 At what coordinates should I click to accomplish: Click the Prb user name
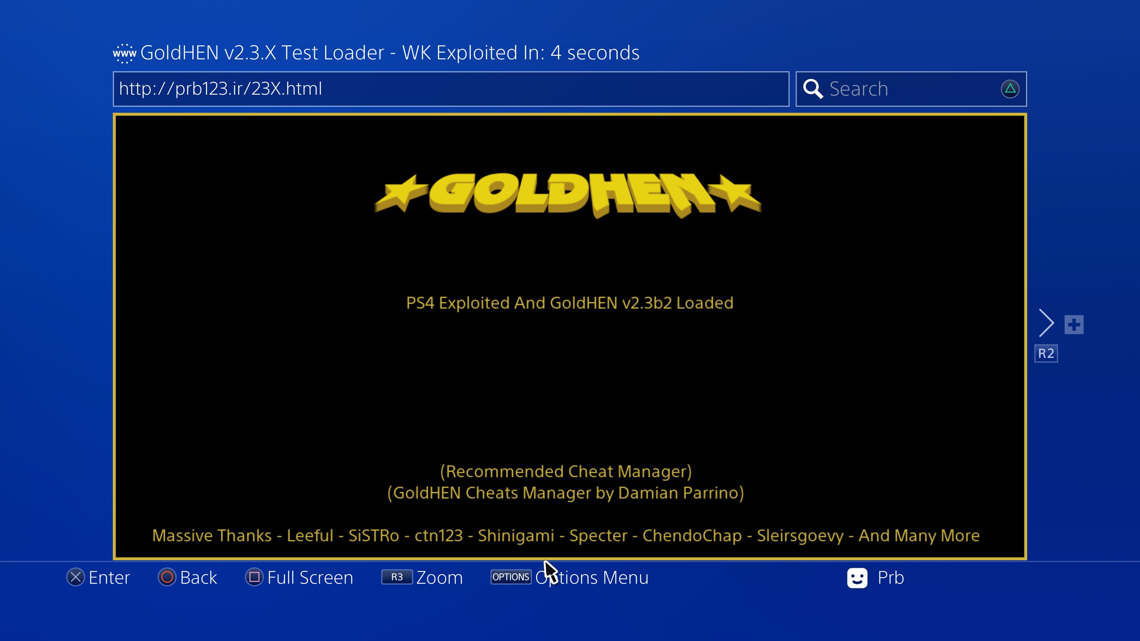point(891,578)
